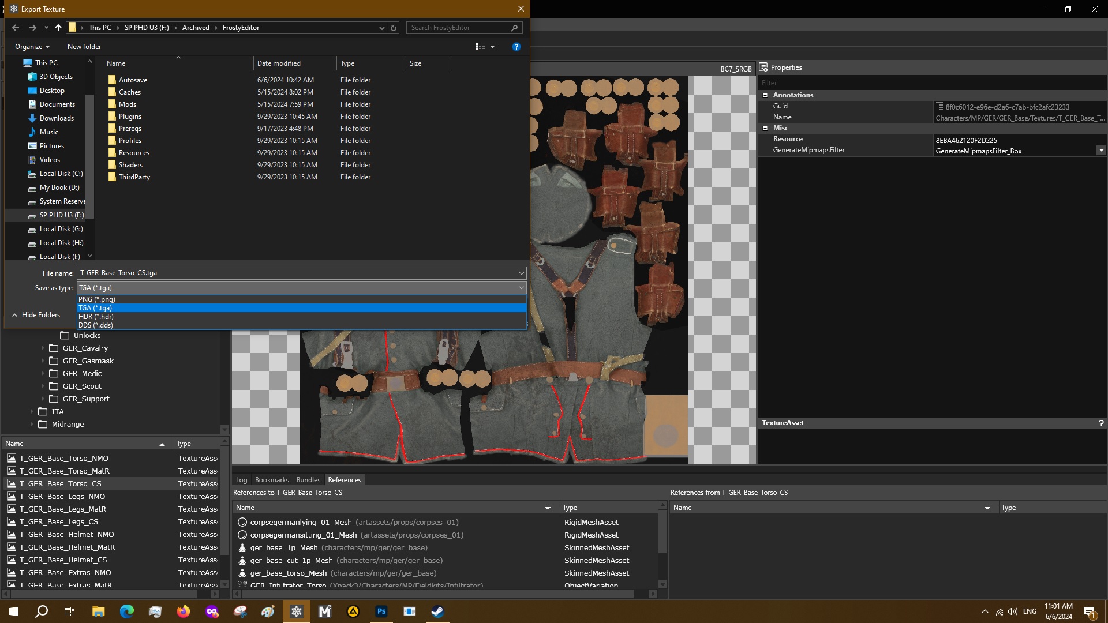
Task: Click the Steam icon in the taskbar
Action: click(x=437, y=611)
